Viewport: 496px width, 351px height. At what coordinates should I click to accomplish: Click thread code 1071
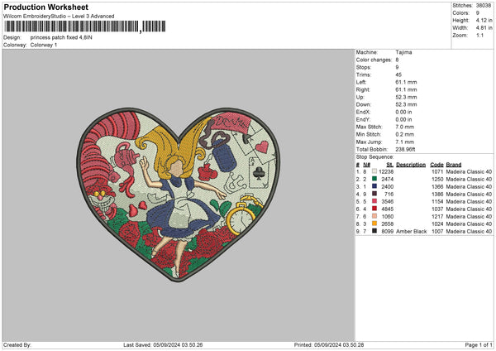(x=437, y=171)
